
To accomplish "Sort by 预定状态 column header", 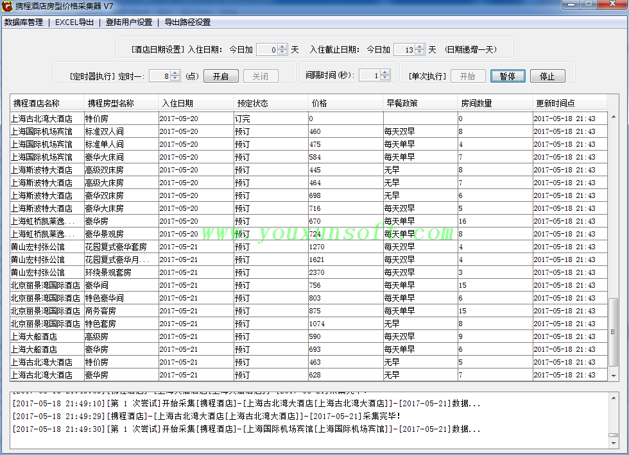I will 270,103.
